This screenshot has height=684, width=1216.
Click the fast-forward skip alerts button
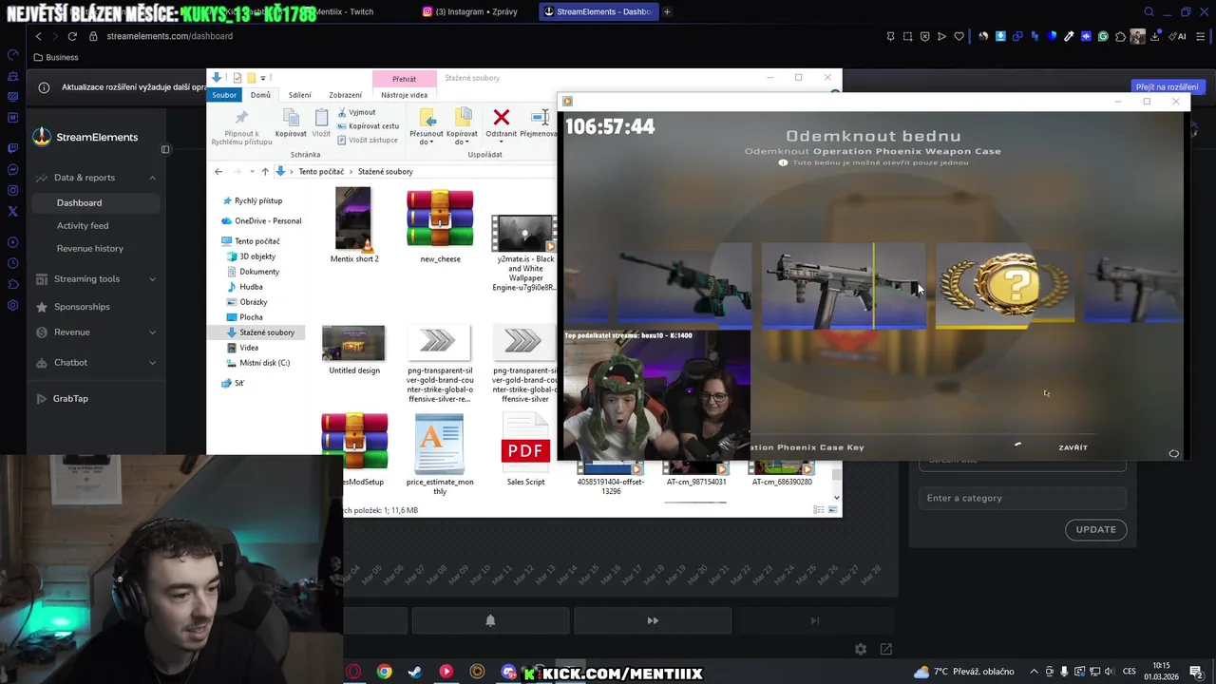click(x=653, y=620)
